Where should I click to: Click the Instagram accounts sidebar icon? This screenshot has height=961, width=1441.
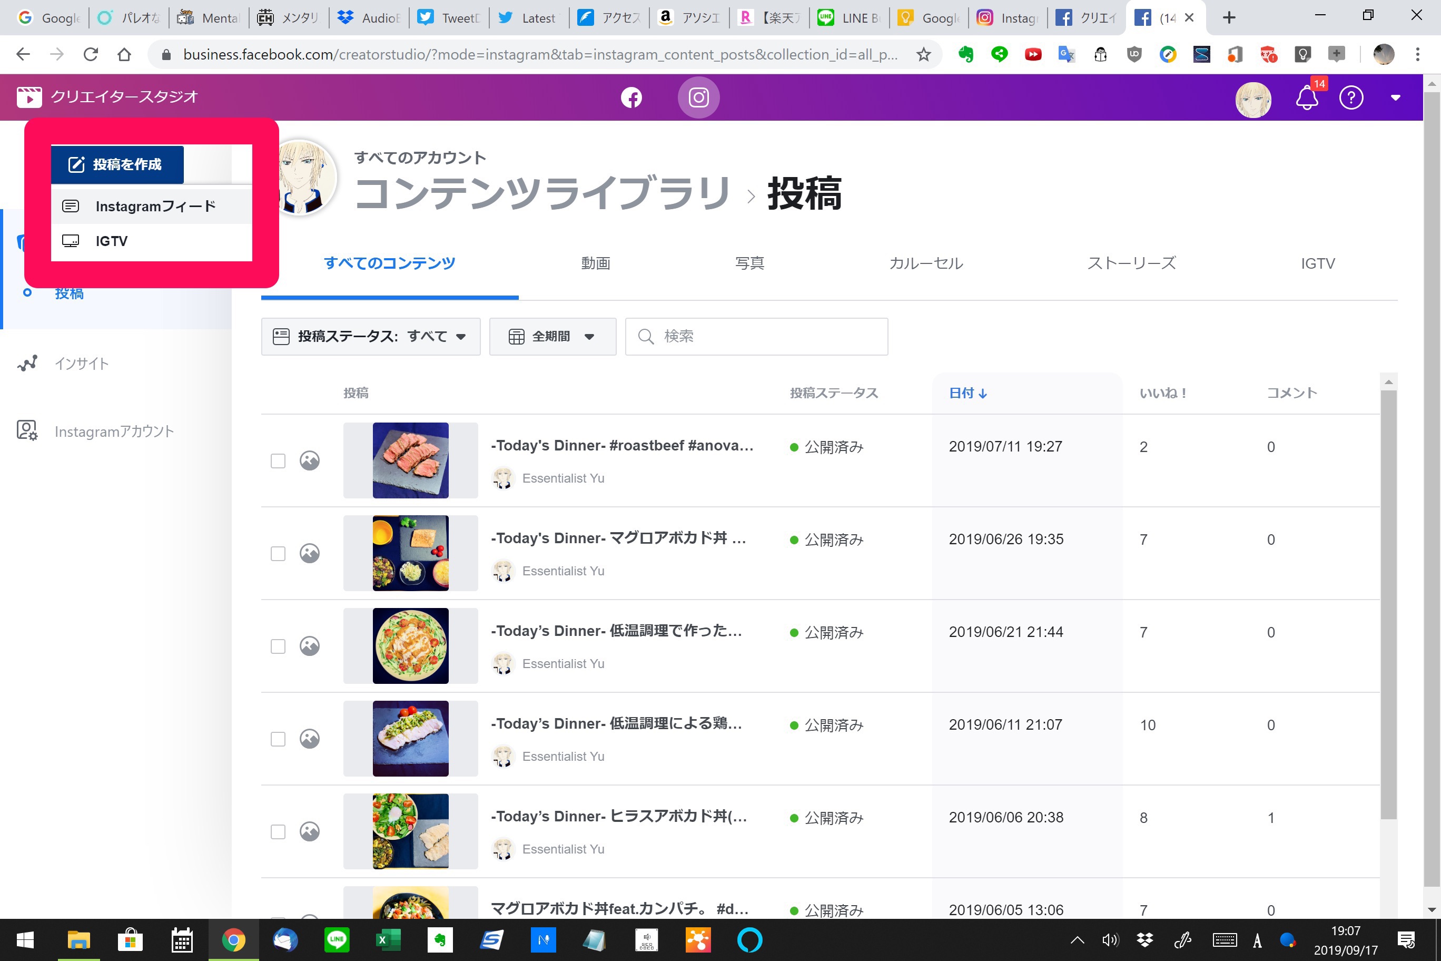(27, 431)
